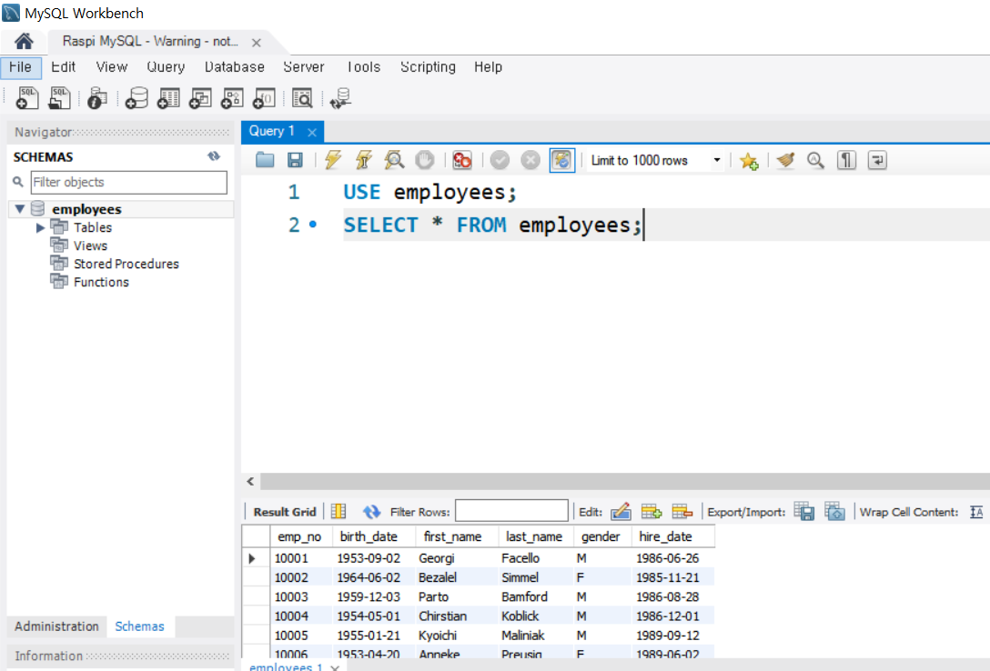Open the Scripting menu

click(428, 67)
